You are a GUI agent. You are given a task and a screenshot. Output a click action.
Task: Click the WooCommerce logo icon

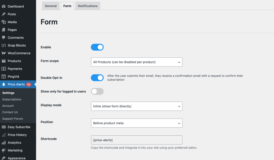click(x=4, y=53)
